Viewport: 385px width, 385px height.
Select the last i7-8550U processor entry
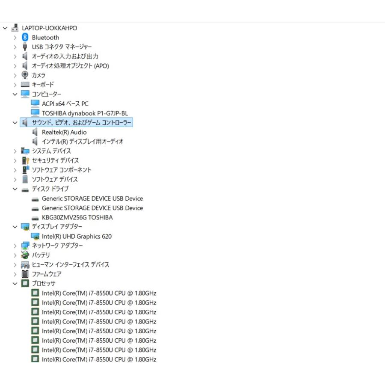click(x=99, y=360)
